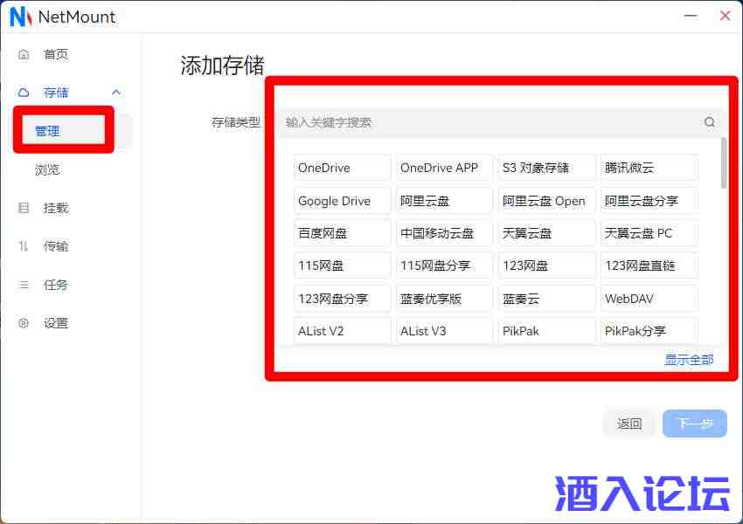Collapse the 存储 menu chevron
743x524 pixels.
[x=116, y=92]
